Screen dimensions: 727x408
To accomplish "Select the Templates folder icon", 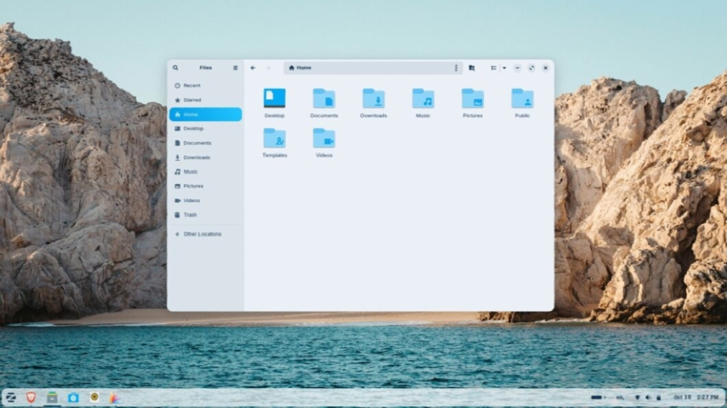I will pyautogui.click(x=274, y=139).
